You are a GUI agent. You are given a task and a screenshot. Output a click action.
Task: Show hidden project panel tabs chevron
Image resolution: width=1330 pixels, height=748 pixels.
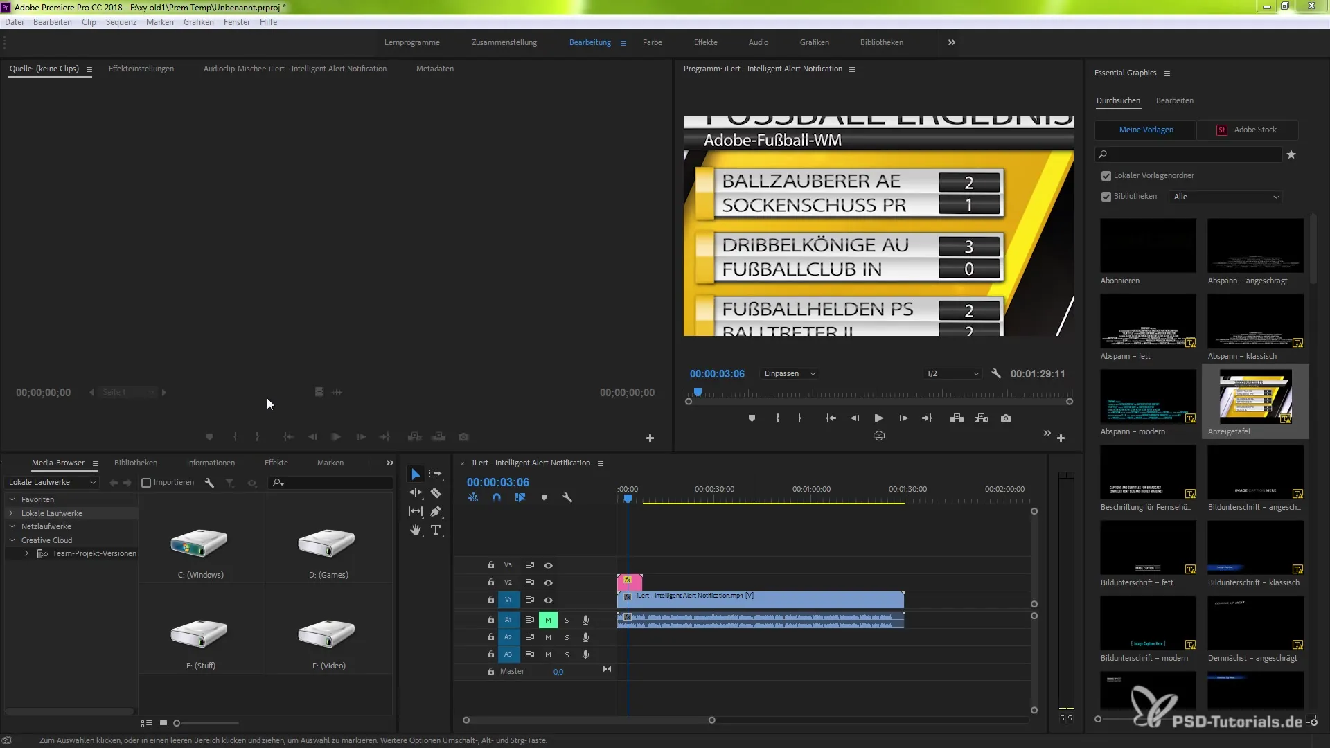pyautogui.click(x=390, y=463)
